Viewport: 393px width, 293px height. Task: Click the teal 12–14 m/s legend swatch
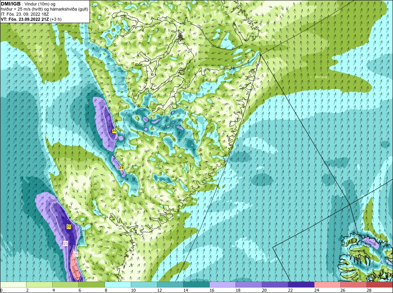coord(170,285)
